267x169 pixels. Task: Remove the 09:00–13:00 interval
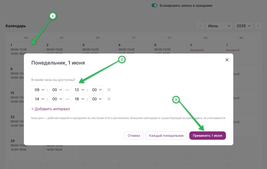109,90
